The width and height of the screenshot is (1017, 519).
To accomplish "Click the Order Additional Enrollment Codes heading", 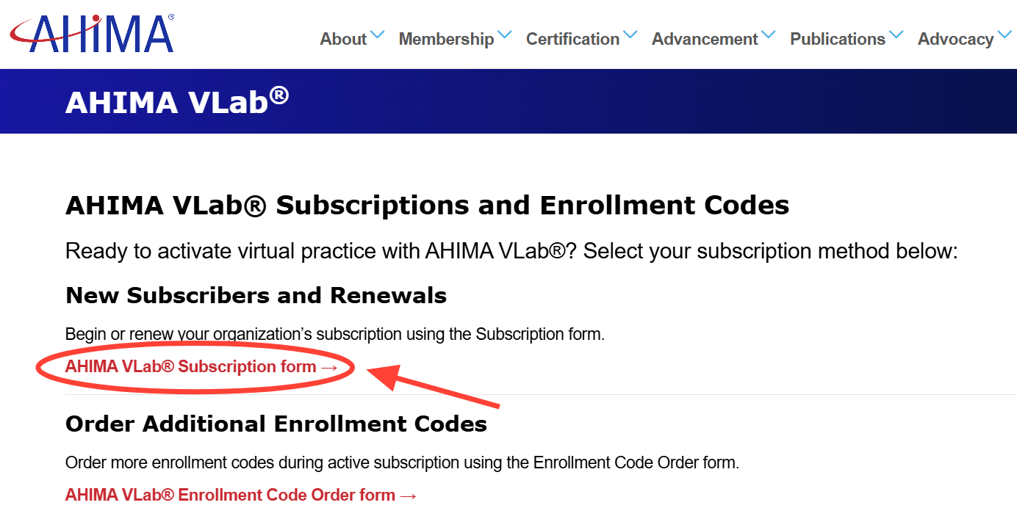I will pyautogui.click(x=276, y=424).
